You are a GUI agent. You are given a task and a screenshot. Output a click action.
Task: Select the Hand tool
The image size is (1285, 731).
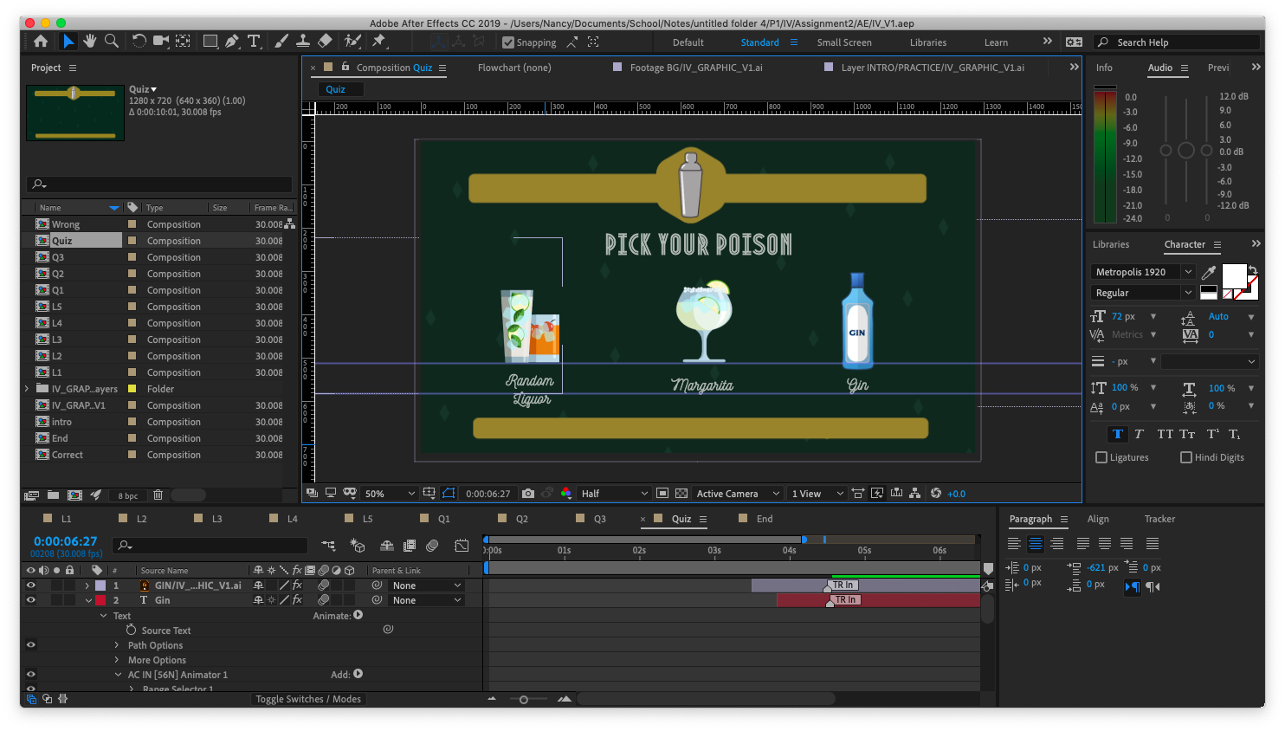(89, 41)
